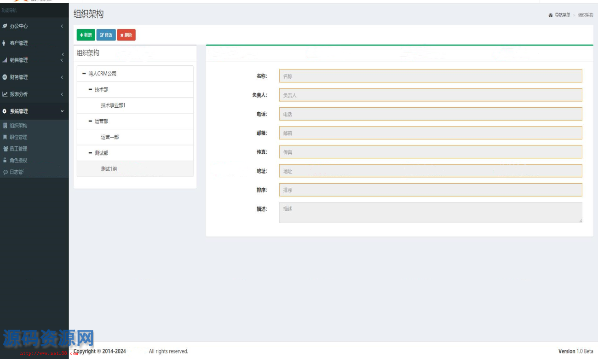Screen dimensions: 598x359
Task: Click the lock icon beside 角色授权
Action: [x=5, y=160]
